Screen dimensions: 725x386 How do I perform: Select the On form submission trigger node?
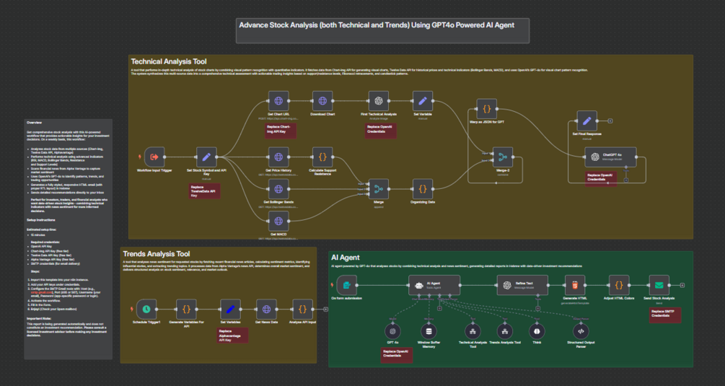coord(346,285)
